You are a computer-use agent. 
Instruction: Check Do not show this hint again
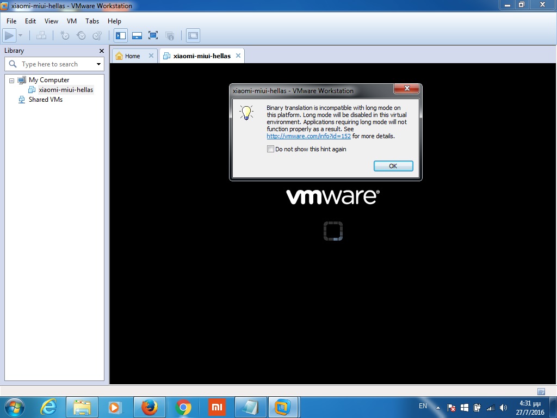click(x=270, y=149)
